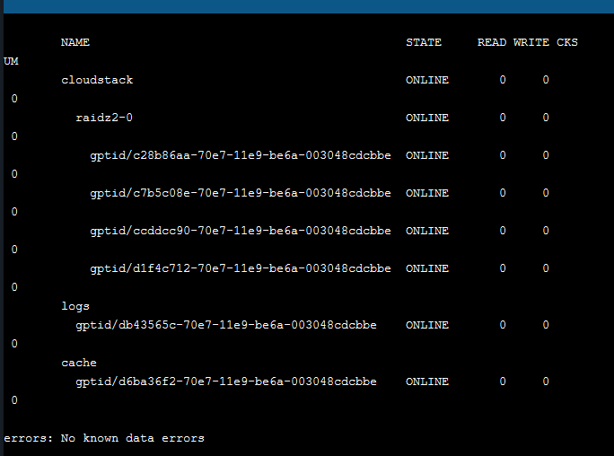The image size is (614, 456).
Task: Click ONLINE state of cloudstack row
Action: click(427, 80)
